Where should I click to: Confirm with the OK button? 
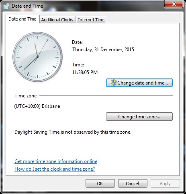click(x=100, y=184)
